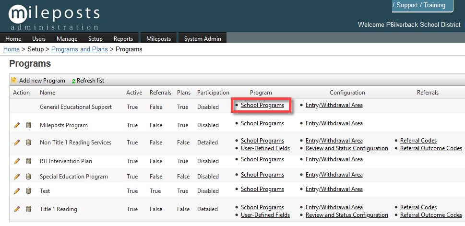Open School Programs for Non Title 1 Reading Services
Screen dimensions: 465x226
click(x=262, y=141)
